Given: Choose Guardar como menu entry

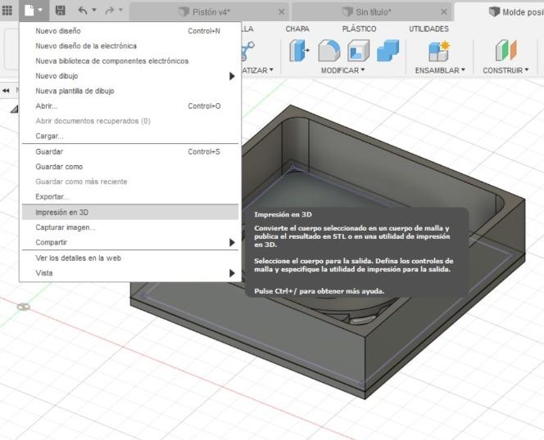Looking at the screenshot, I should [130, 167].
